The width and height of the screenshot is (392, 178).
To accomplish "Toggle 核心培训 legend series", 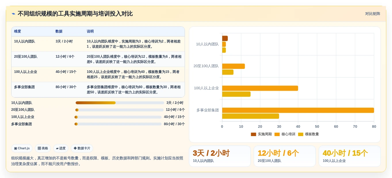I will [285, 134].
